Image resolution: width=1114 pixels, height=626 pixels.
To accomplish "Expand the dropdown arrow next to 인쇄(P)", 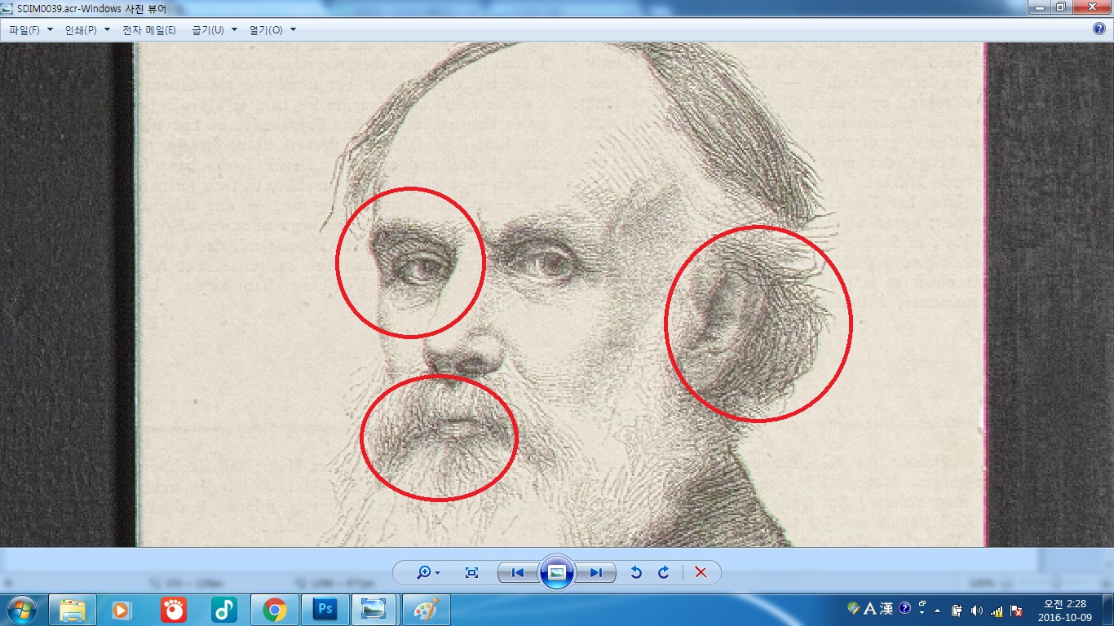I will coord(107,30).
